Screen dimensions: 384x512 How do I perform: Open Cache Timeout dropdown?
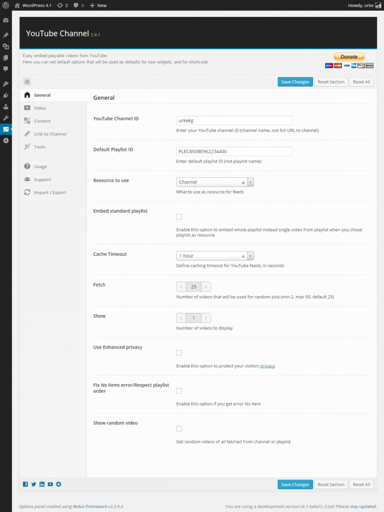click(215, 256)
